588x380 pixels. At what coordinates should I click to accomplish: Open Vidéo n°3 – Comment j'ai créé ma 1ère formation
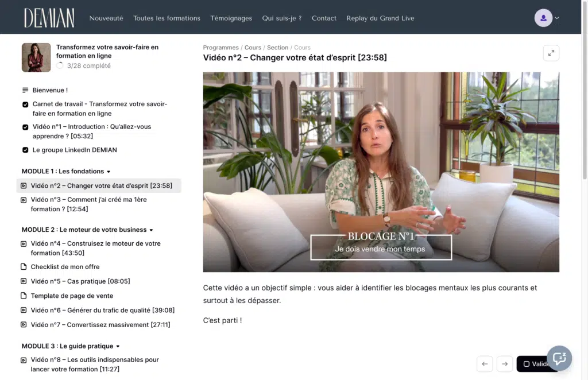click(x=88, y=204)
